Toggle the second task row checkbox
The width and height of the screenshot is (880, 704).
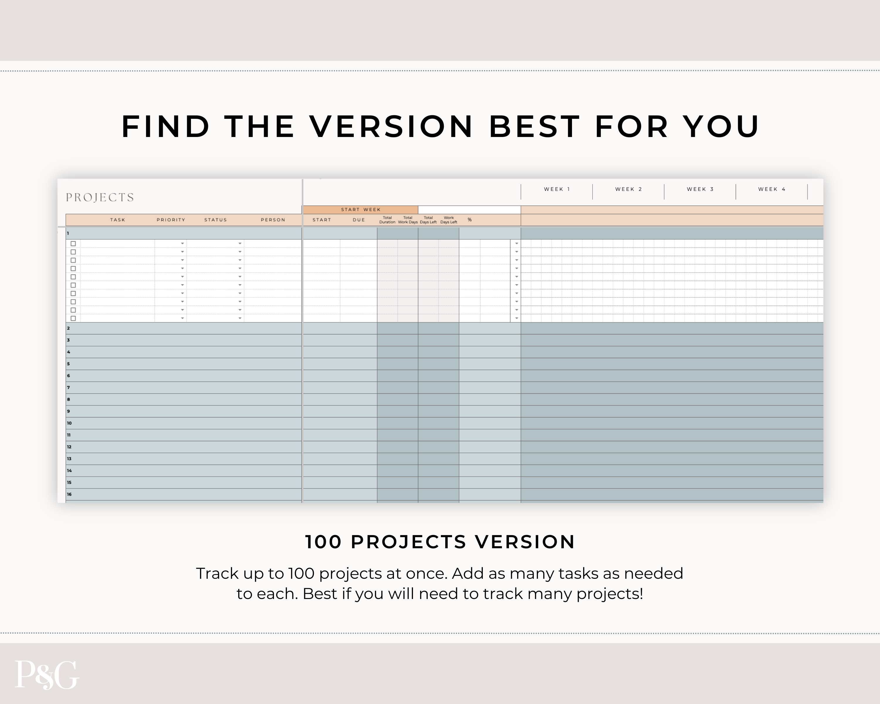click(x=73, y=252)
